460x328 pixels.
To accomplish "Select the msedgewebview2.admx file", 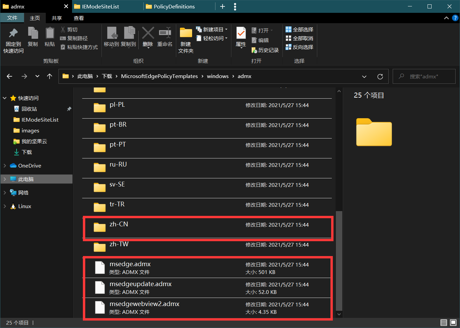I will pos(207,308).
